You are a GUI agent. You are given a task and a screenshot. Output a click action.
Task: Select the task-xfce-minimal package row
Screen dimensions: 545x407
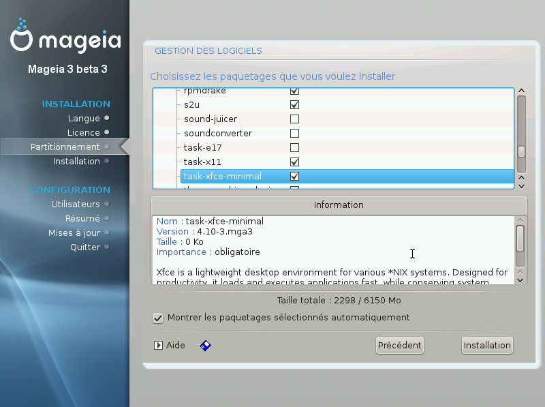tap(347, 177)
